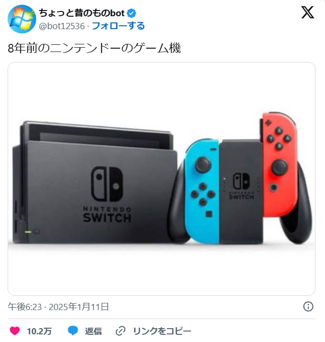Click リンクをコピー to copy link
The width and height of the screenshot is (325, 342).
tap(162, 331)
